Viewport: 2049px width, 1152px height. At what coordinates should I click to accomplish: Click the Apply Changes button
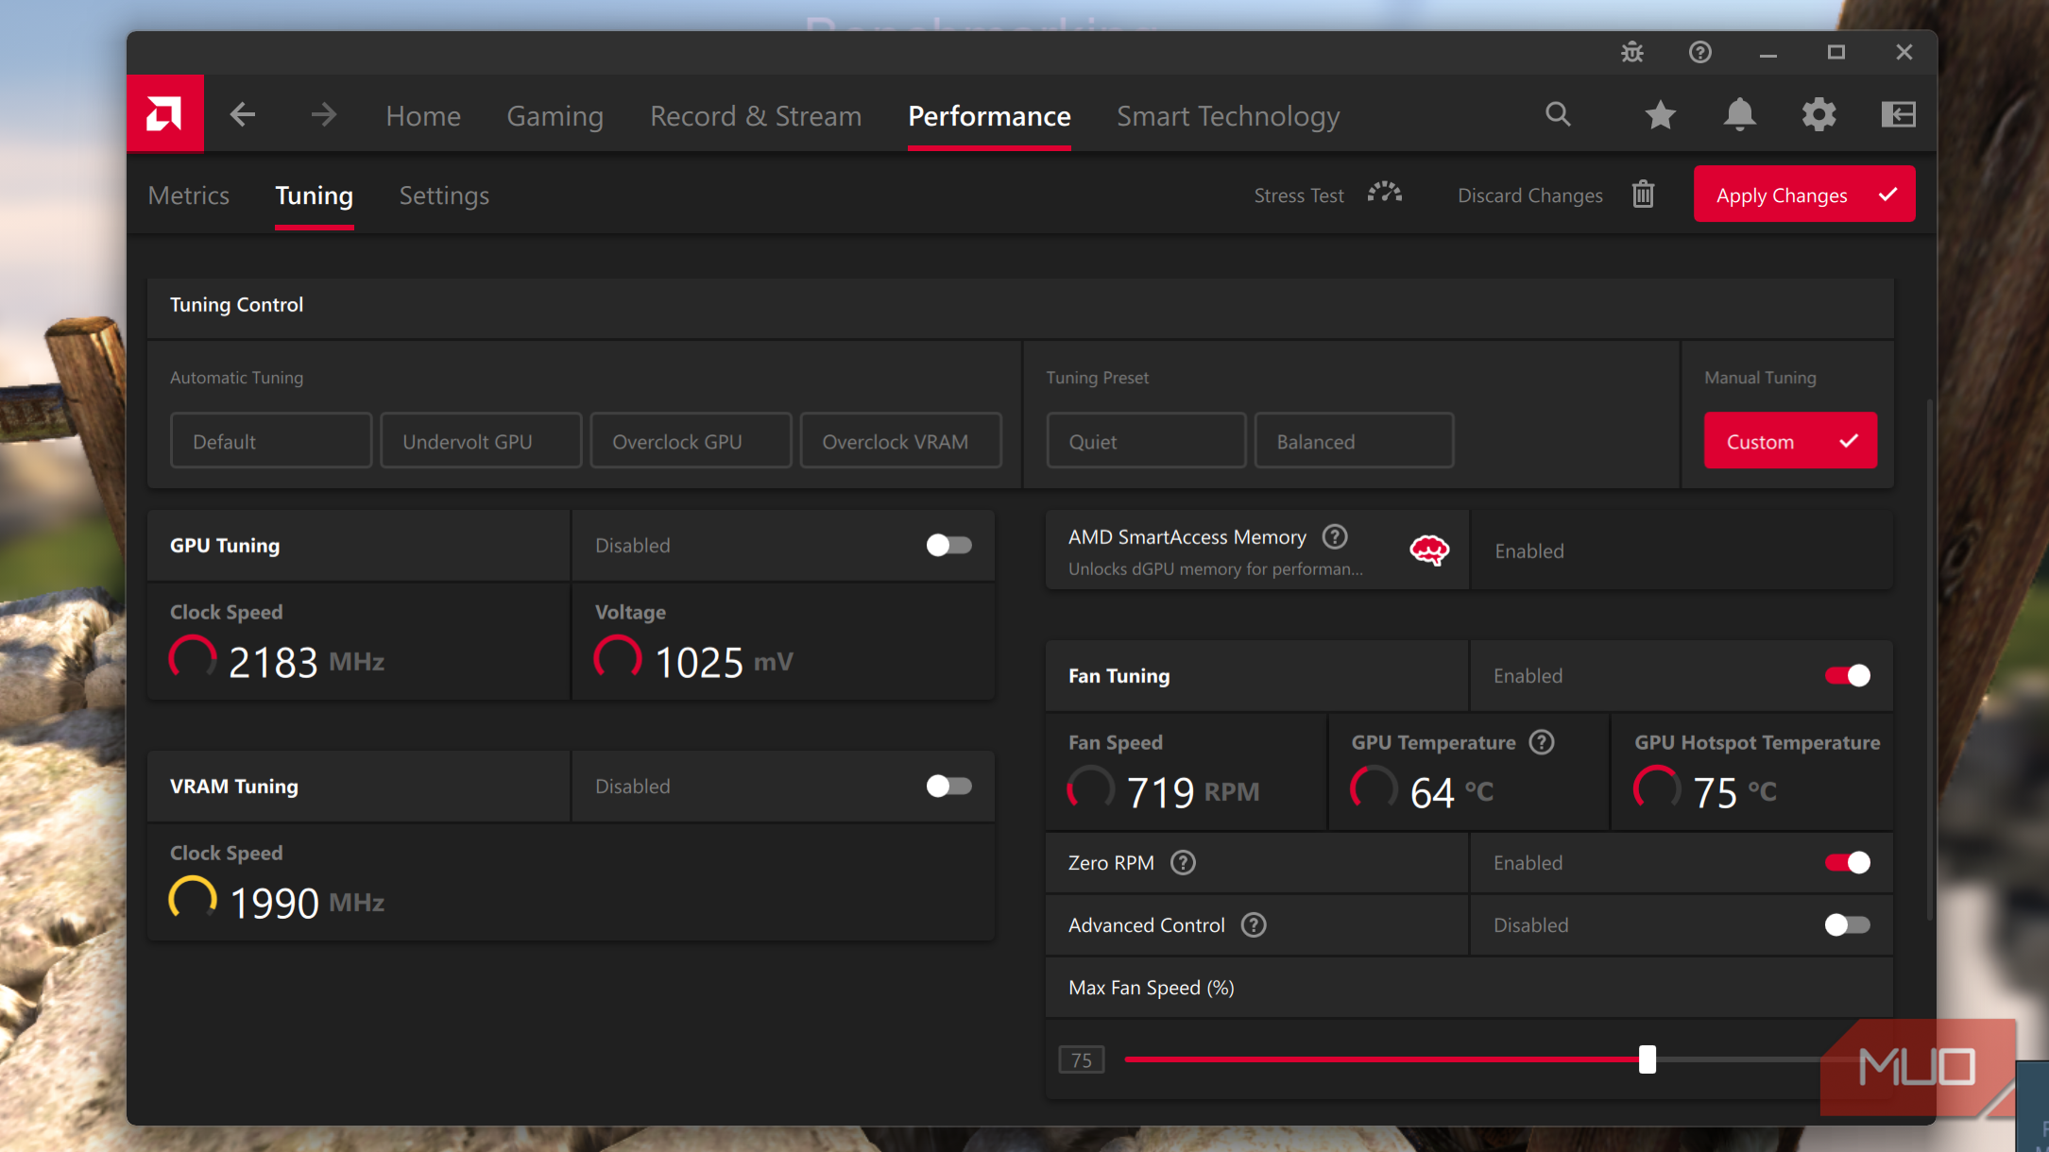coord(1804,195)
